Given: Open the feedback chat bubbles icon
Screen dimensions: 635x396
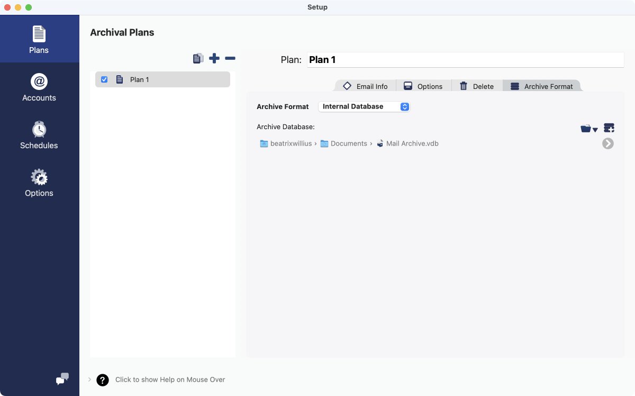Looking at the screenshot, I should coord(62,379).
